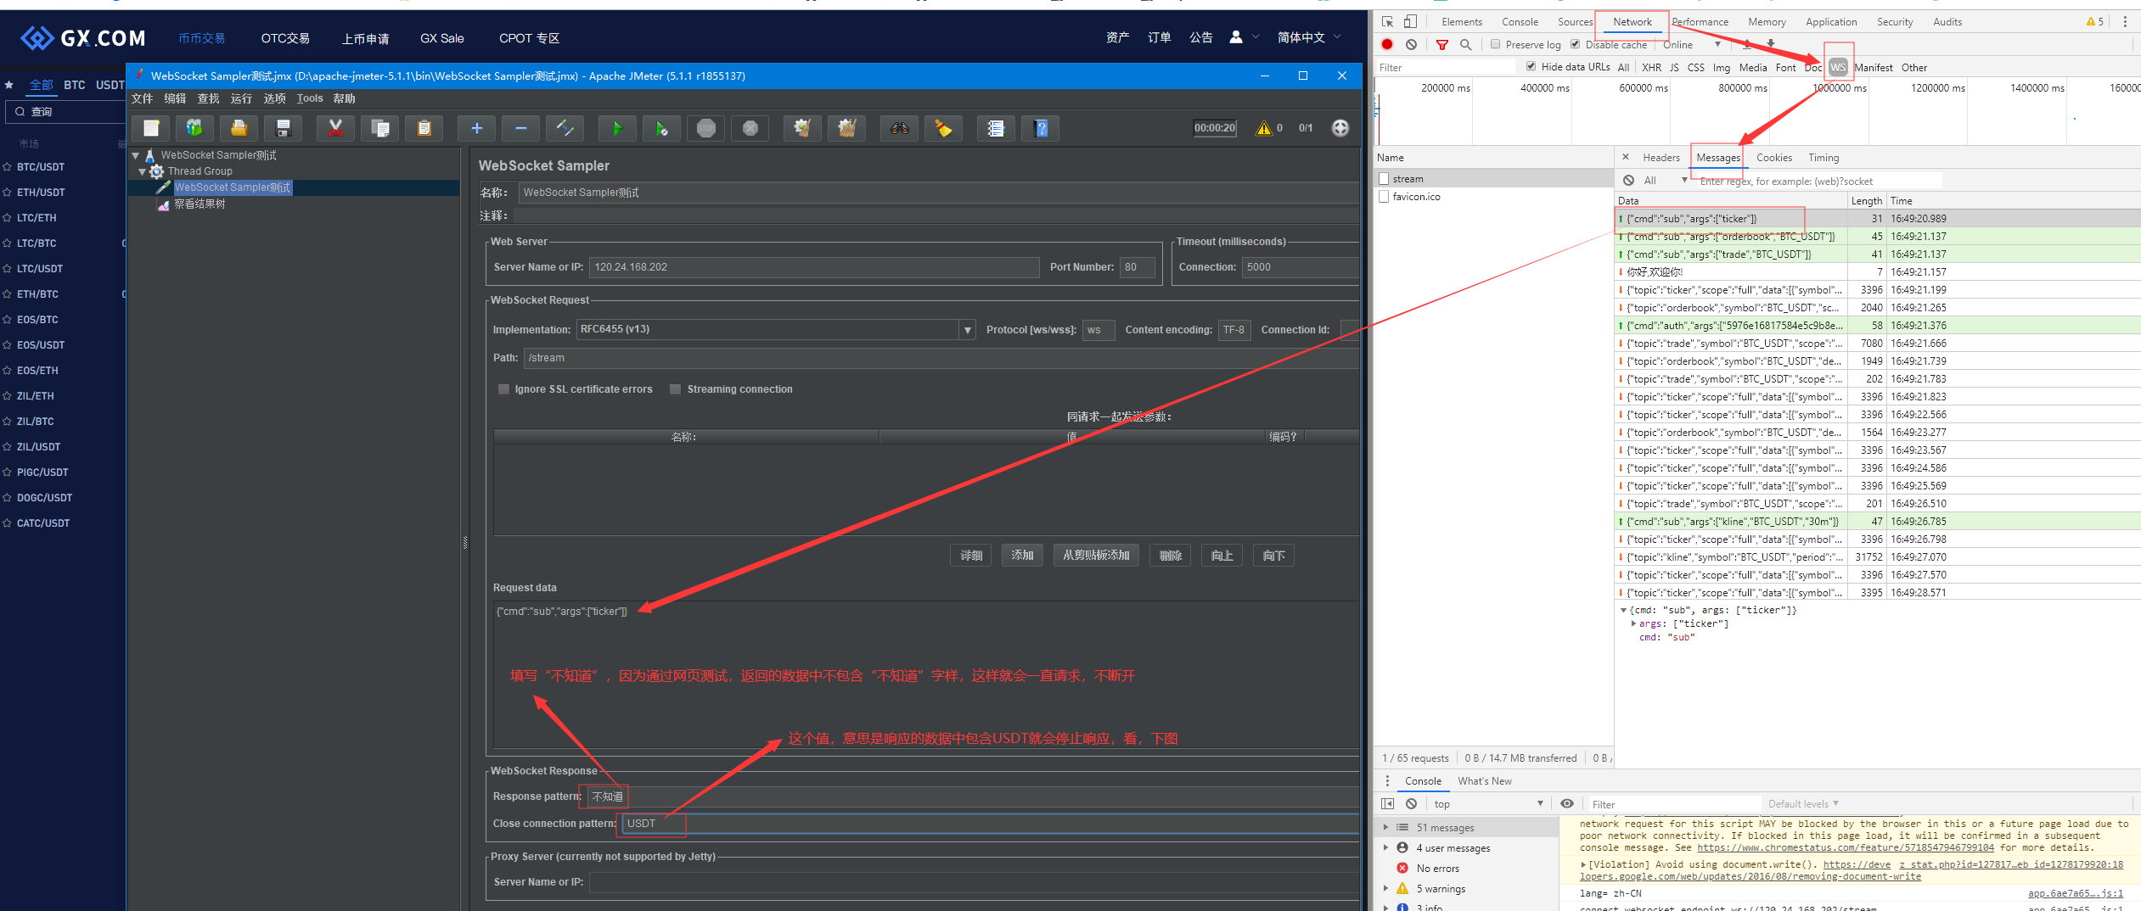Toggle the DevTools device toolbar icon

click(x=1410, y=22)
